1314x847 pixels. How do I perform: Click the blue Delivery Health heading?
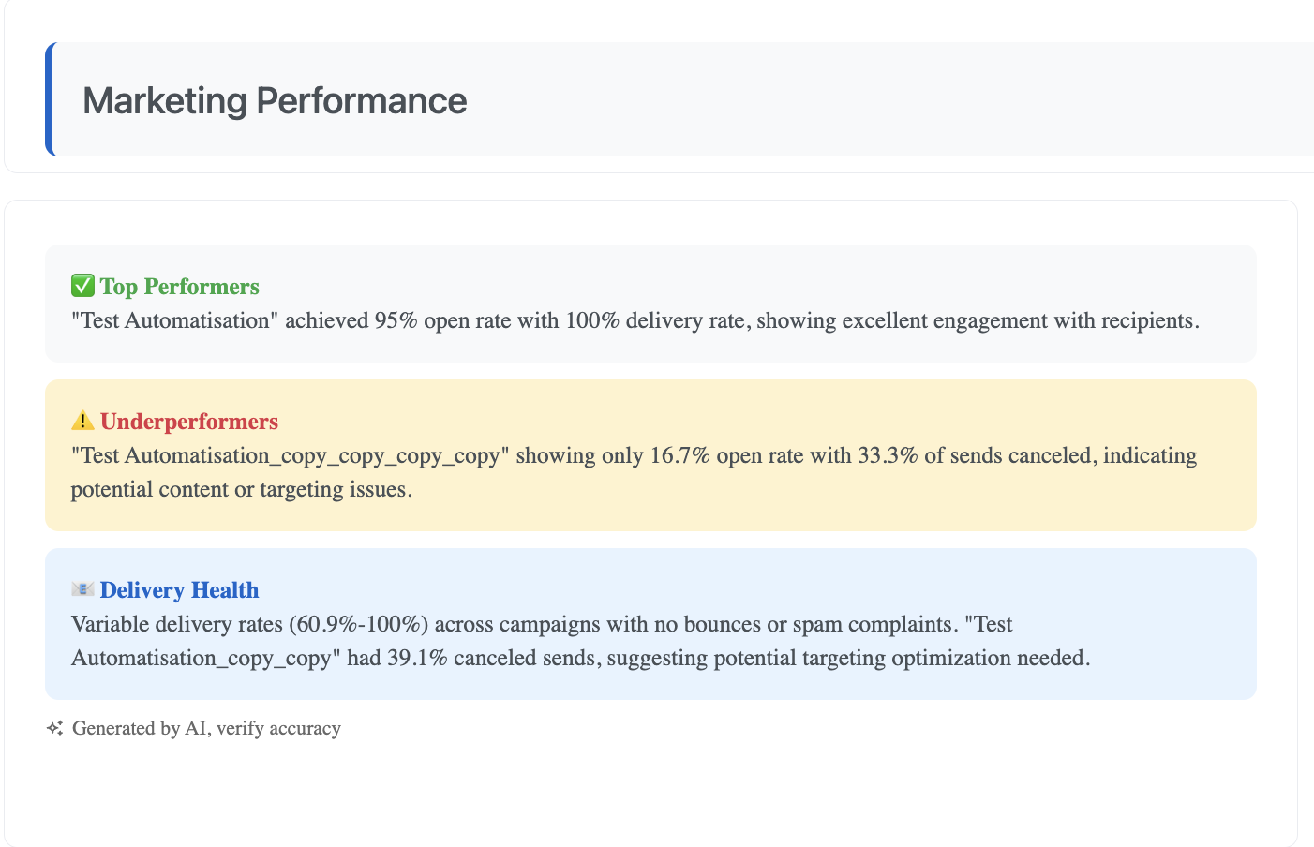tap(179, 590)
